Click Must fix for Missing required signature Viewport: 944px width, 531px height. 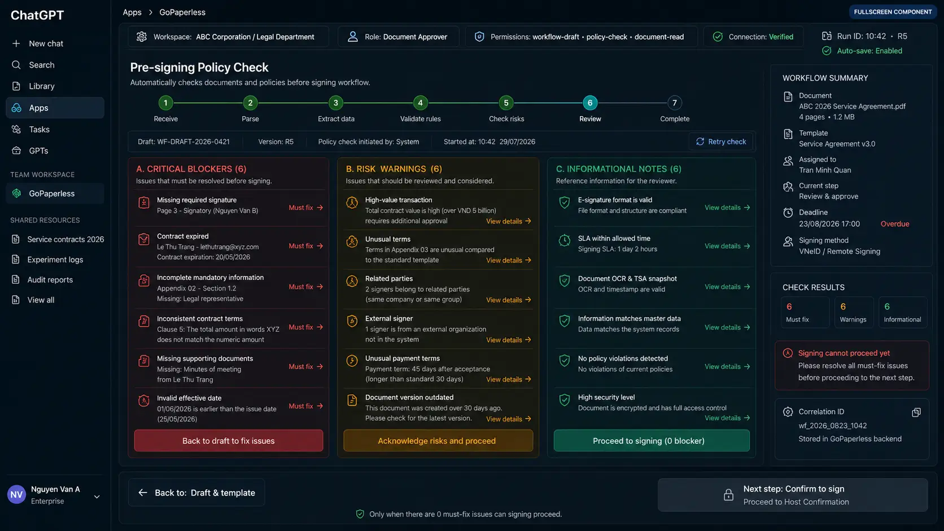tap(306, 208)
